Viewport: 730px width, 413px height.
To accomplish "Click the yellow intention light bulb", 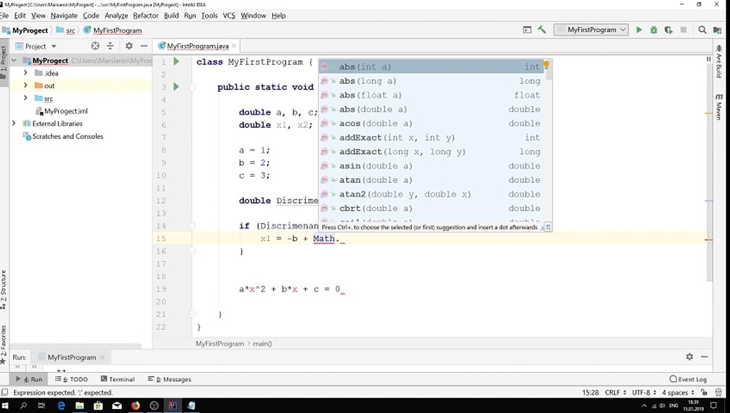I will pyautogui.click(x=546, y=65).
